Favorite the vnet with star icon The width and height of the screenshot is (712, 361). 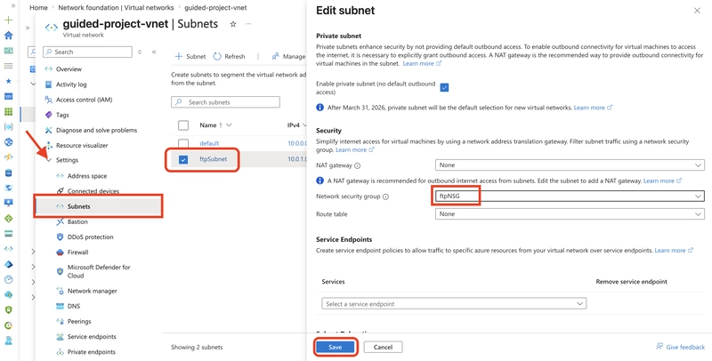[233, 24]
